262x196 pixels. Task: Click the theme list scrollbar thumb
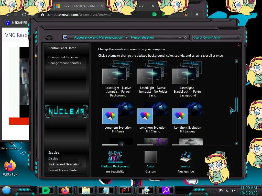tap(236, 104)
